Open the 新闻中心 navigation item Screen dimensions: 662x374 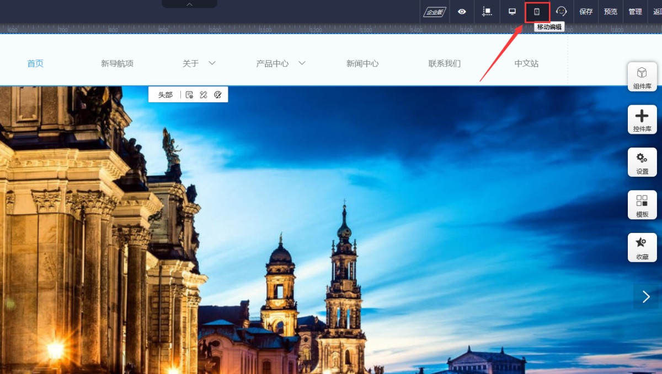(x=362, y=63)
